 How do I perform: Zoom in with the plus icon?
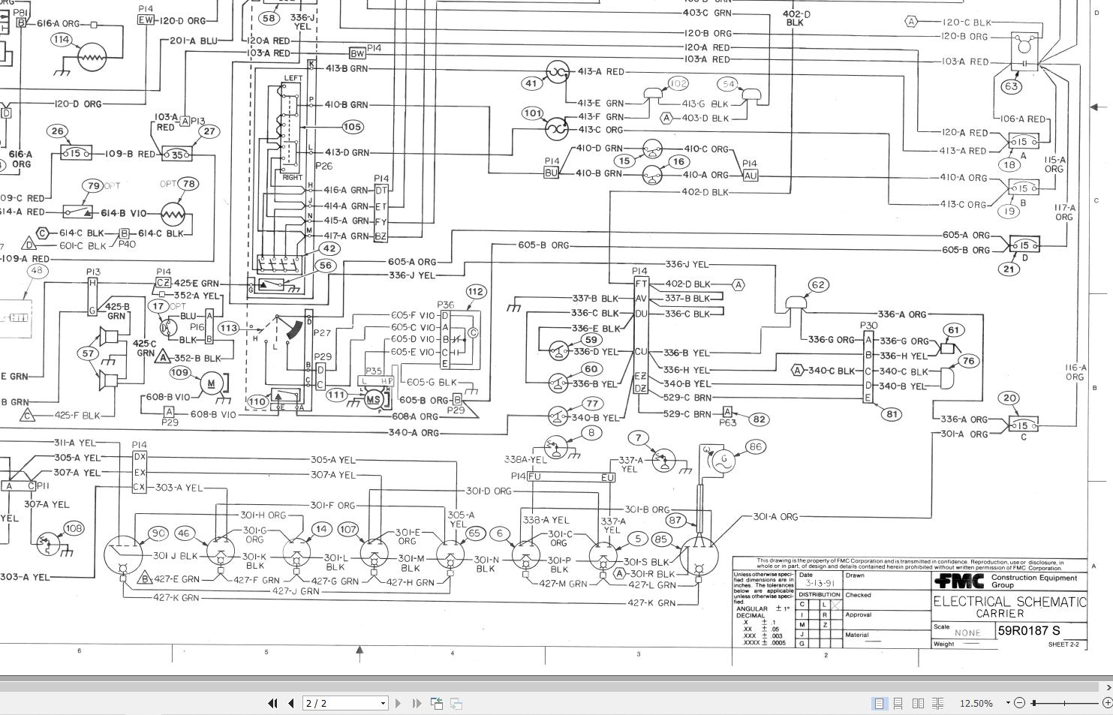click(1107, 703)
